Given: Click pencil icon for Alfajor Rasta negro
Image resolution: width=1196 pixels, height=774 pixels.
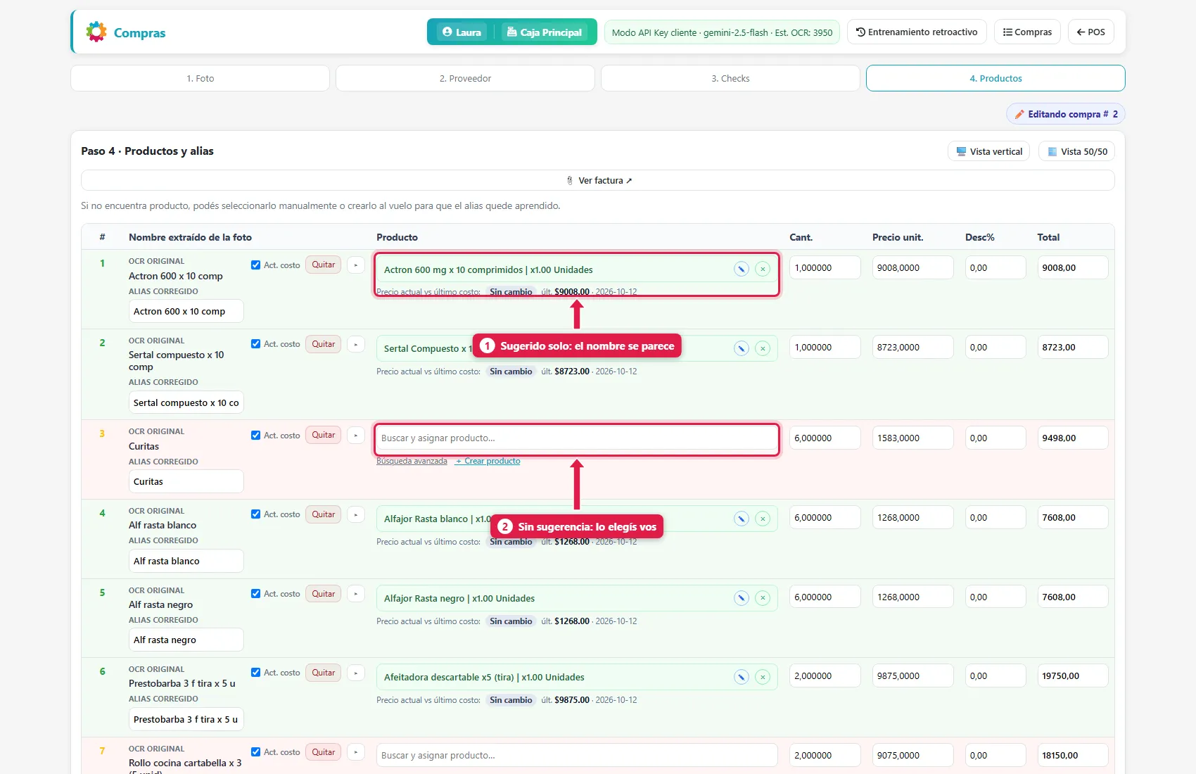Looking at the screenshot, I should pyautogui.click(x=742, y=598).
